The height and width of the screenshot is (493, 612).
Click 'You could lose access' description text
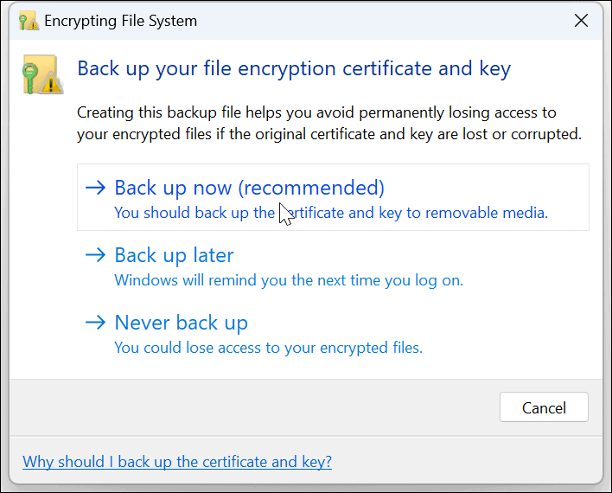(x=268, y=348)
